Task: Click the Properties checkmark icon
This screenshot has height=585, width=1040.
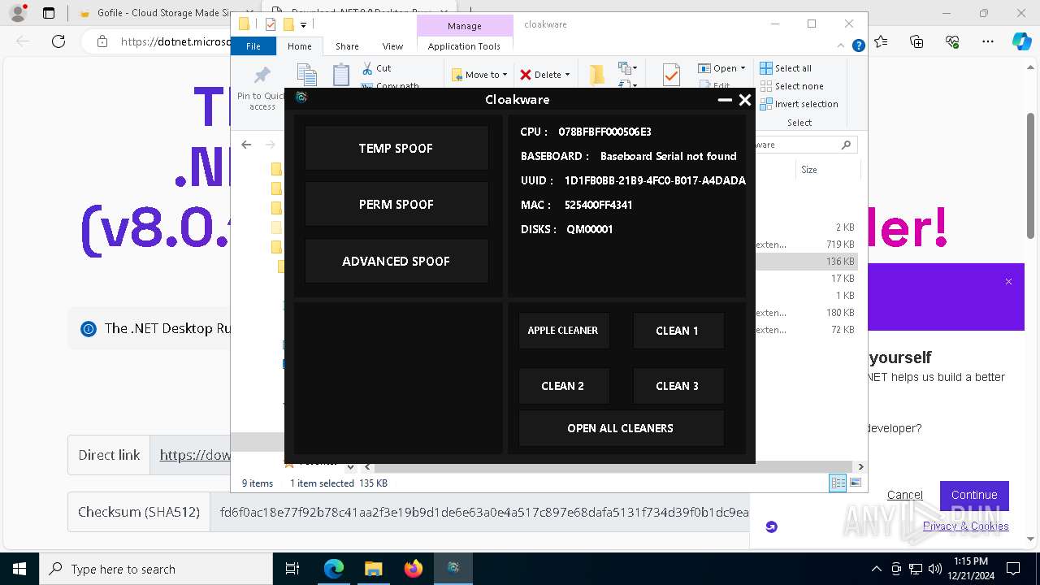Action: 671,75
